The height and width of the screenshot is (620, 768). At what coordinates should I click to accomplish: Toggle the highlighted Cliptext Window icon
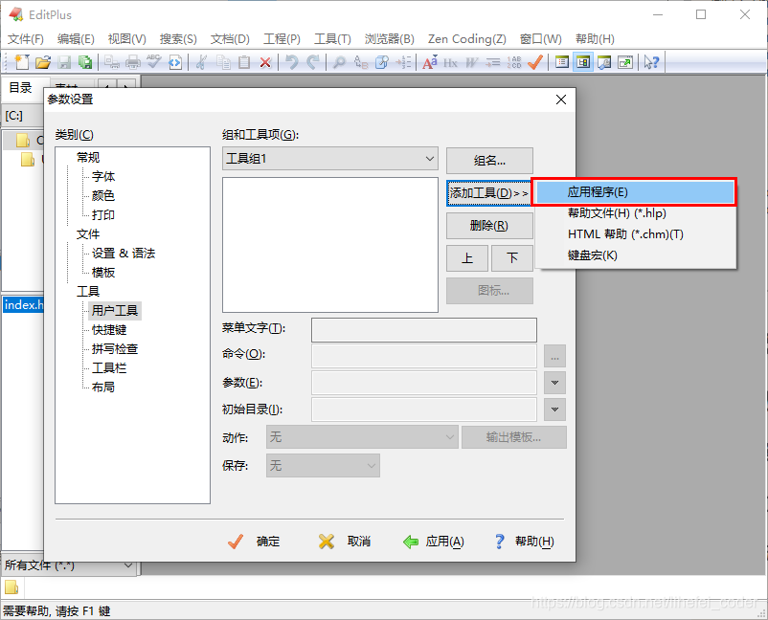[x=583, y=62]
